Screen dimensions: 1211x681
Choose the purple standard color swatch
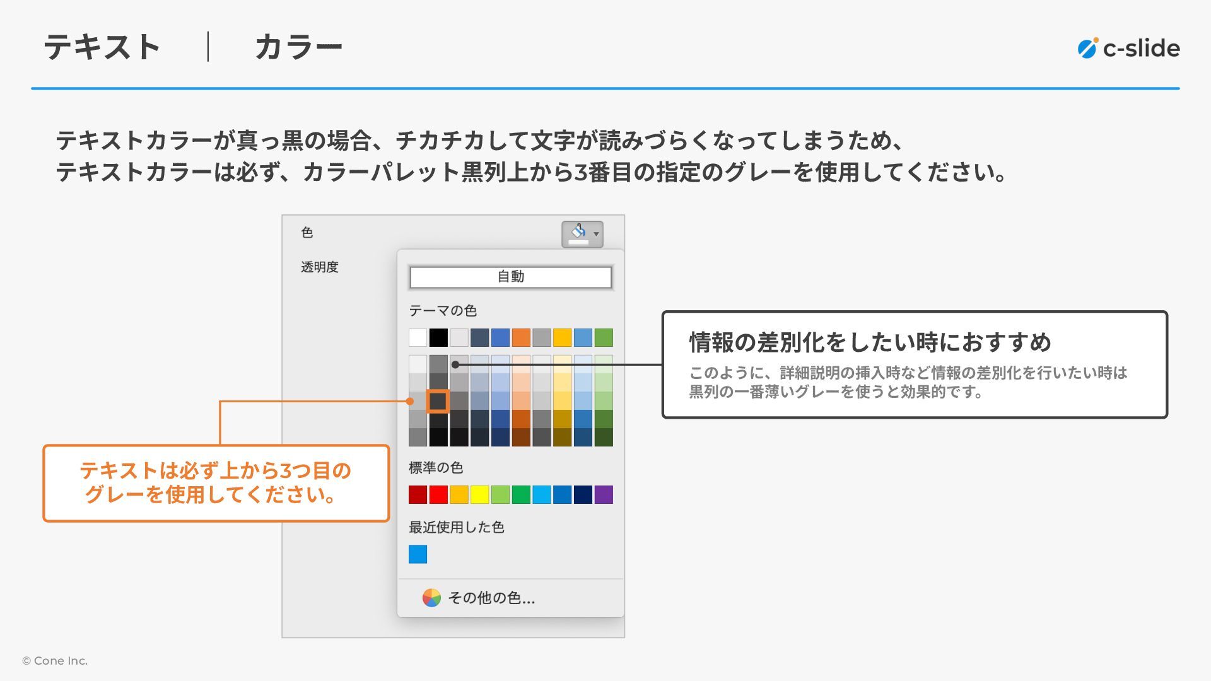(x=604, y=494)
